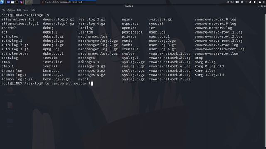Click the 'installer' directory name
Viewport: 266px width, 149px height.
pos(52,62)
